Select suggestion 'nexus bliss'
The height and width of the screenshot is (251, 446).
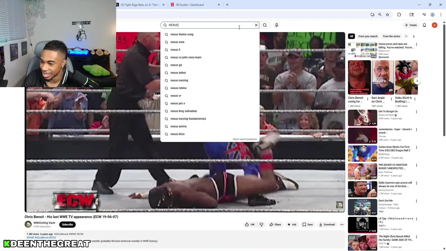coord(210,134)
